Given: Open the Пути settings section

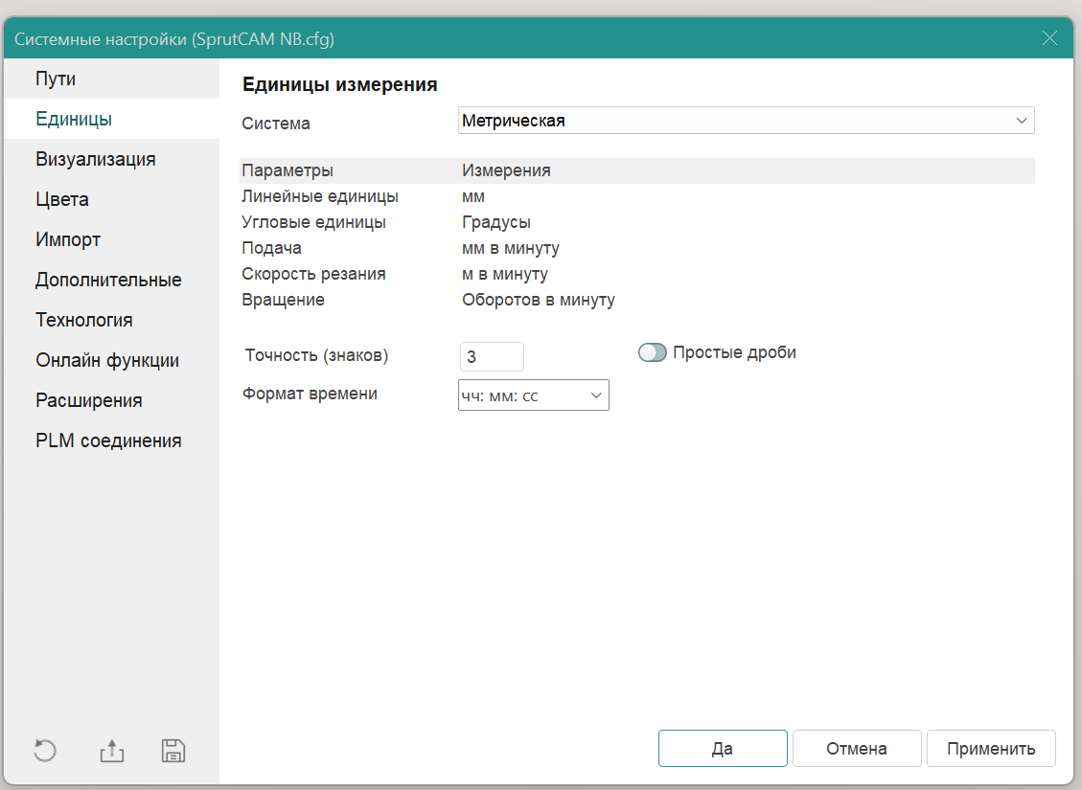Looking at the screenshot, I should click(56, 79).
